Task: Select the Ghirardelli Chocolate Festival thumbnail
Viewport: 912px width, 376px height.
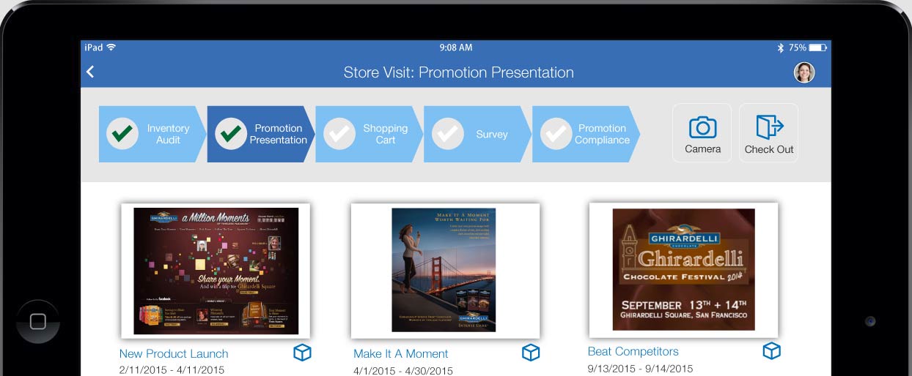Action: (x=684, y=269)
